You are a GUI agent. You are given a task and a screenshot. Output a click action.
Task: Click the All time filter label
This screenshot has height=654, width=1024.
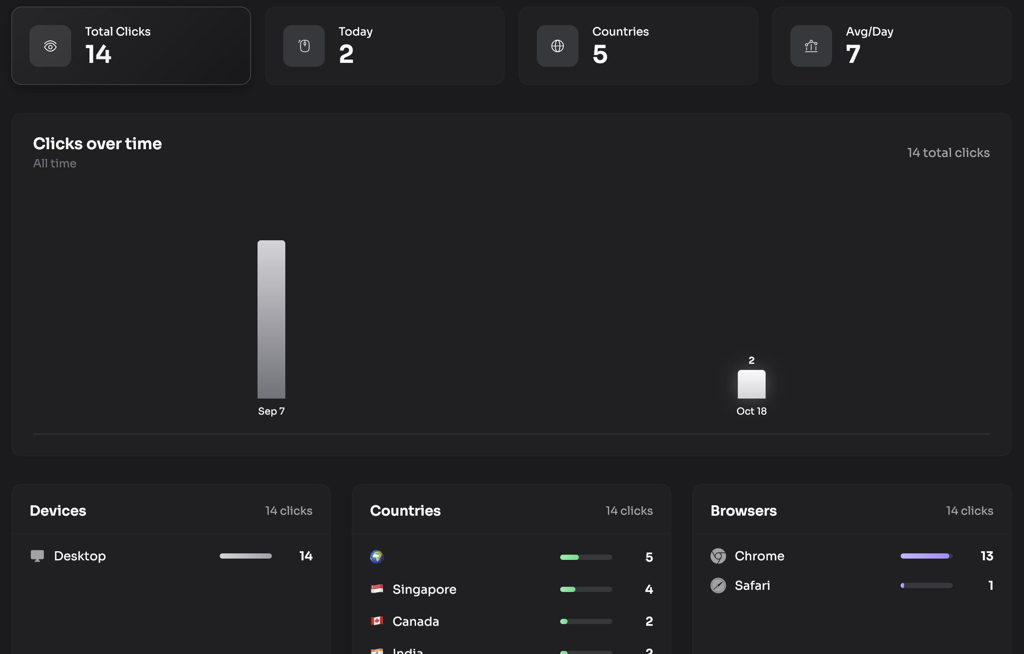[x=54, y=163]
